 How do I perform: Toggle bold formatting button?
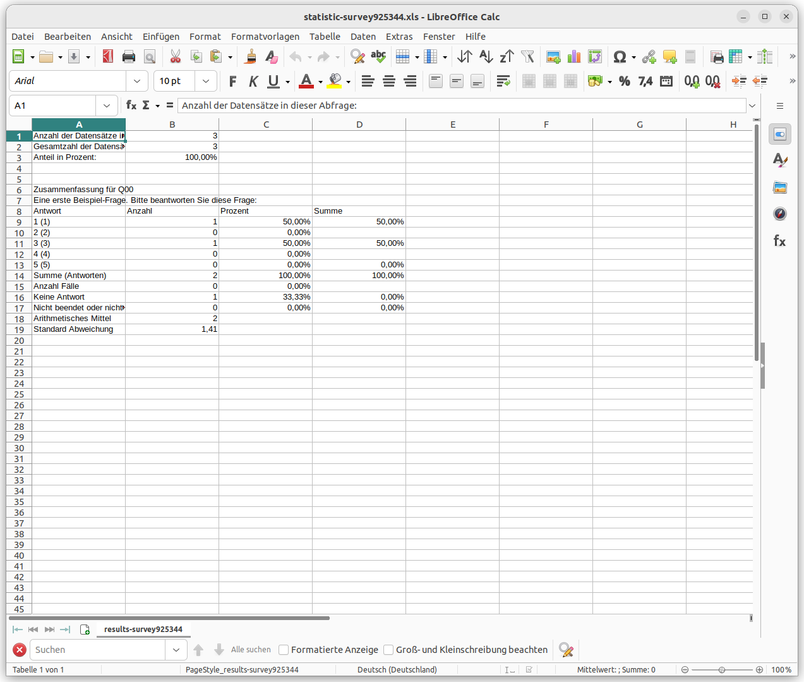[232, 81]
